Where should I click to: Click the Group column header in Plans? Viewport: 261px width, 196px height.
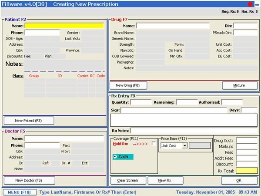[34, 76]
